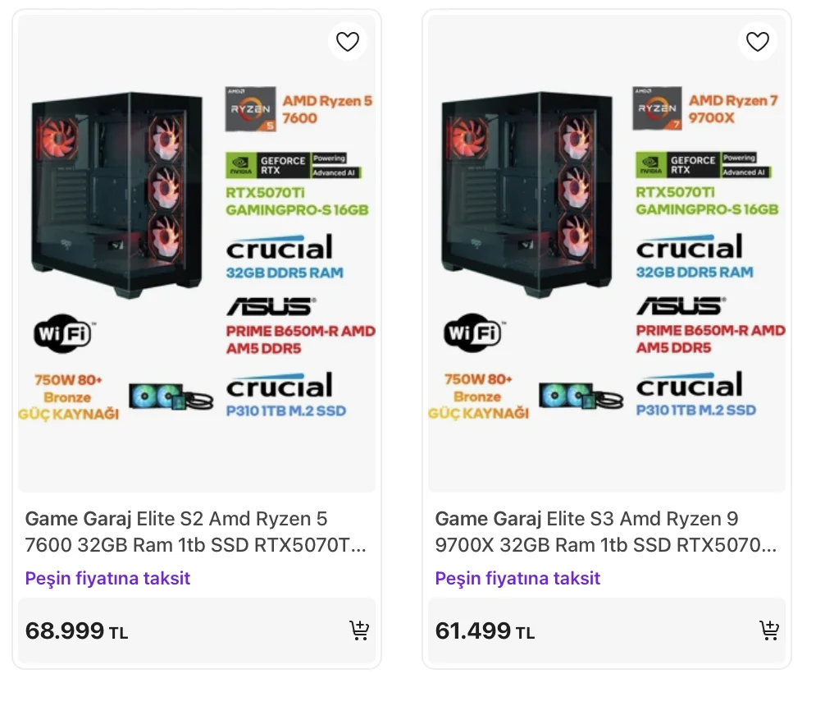Favorite the Elite S2 Ryzen 5 listing
The width and height of the screenshot is (825, 706).
pos(348,42)
